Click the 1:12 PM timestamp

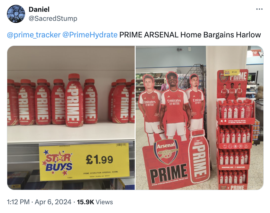coord(18,202)
